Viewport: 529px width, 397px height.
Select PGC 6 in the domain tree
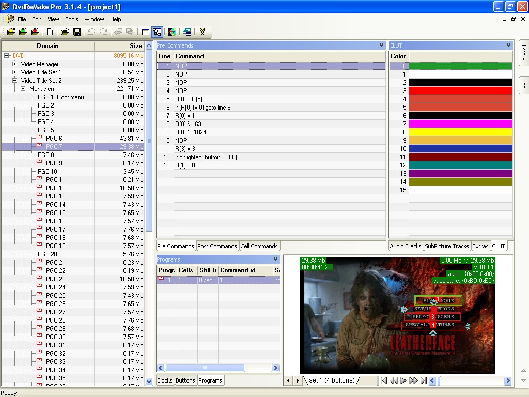(54, 139)
